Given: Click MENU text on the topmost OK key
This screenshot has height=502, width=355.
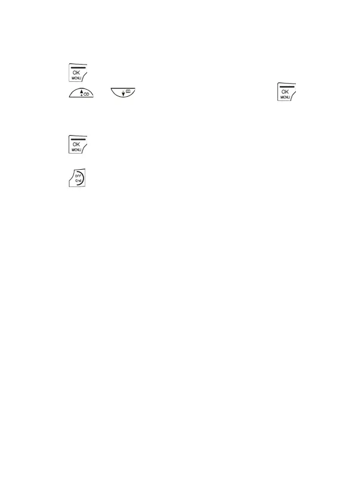Looking at the screenshot, I should [x=76, y=78].
